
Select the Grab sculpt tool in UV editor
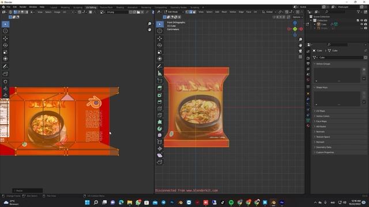tap(5, 82)
